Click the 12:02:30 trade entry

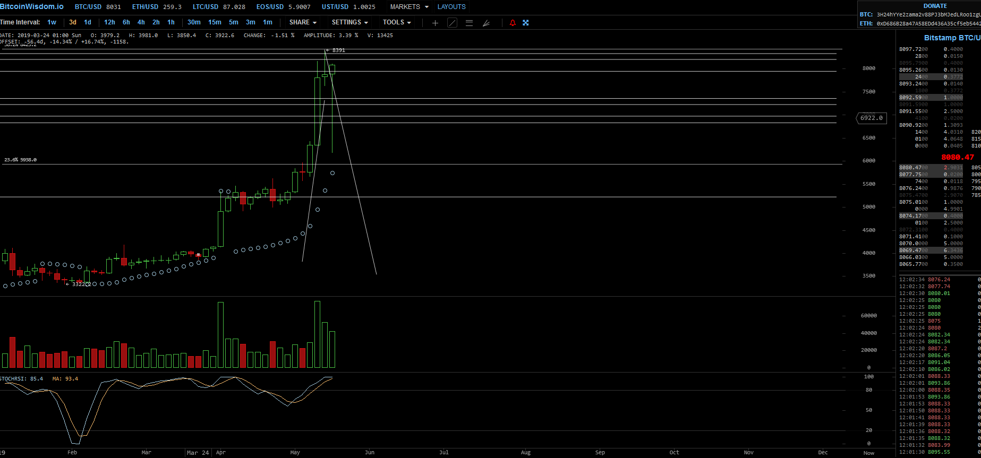(x=939, y=293)
